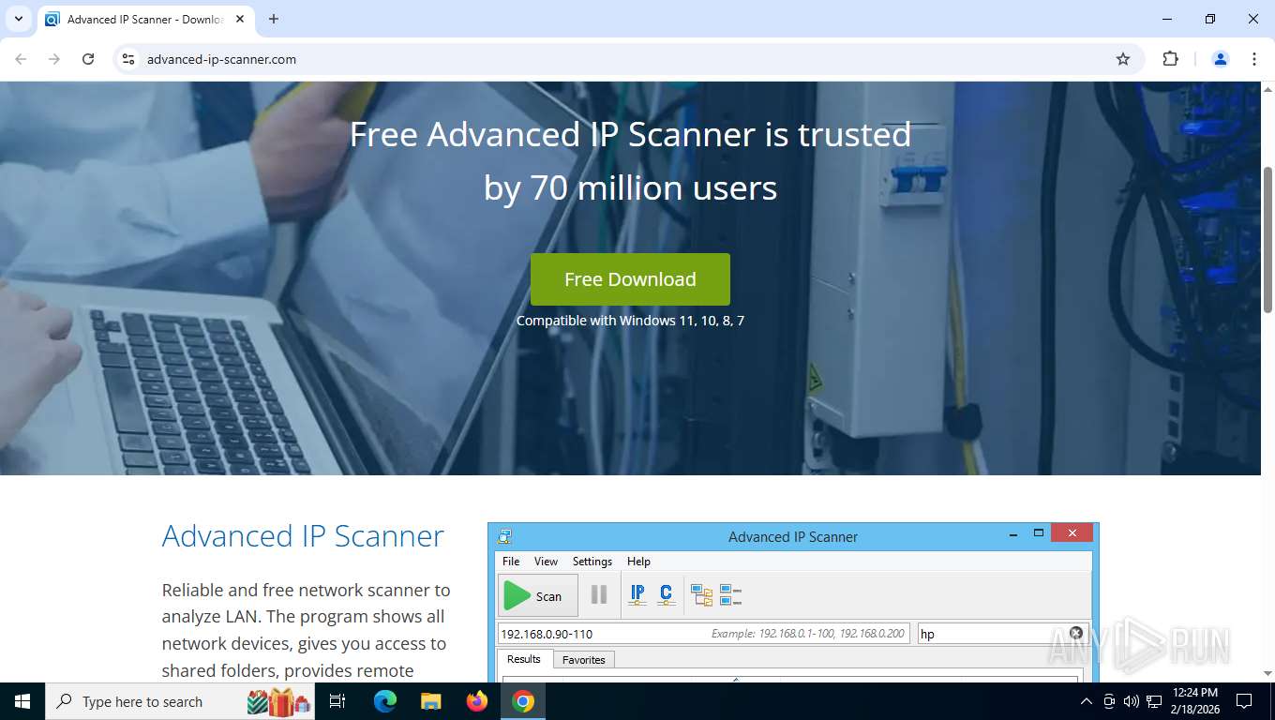Open File Explorer from the taskbar
The image size is (1275, 720).
430,701
